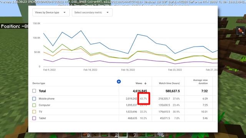Click Mobile phone views value 2,019,242
The height and width of the screenshot is (138, 246).
(131, 99)
